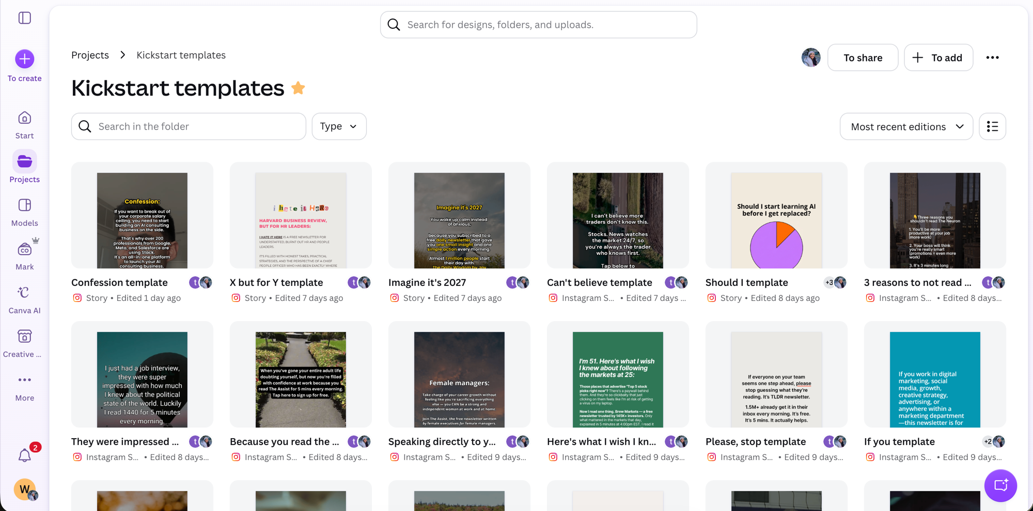Click the top search magnifier icon

coord(394,25)
